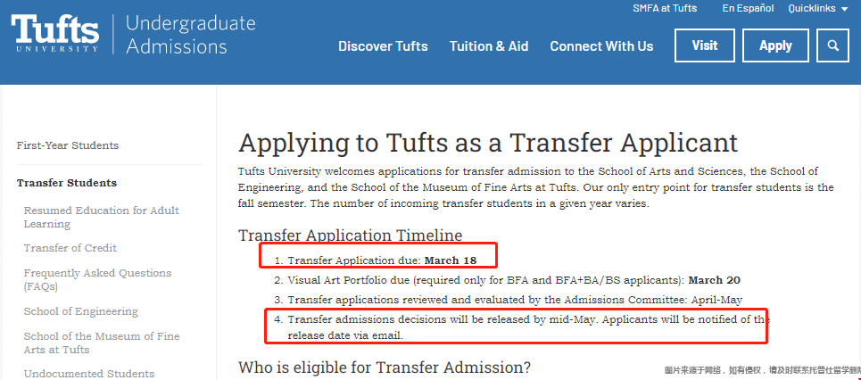
Task: Open the Undocumented Students link
Action: tap(89, 374)
